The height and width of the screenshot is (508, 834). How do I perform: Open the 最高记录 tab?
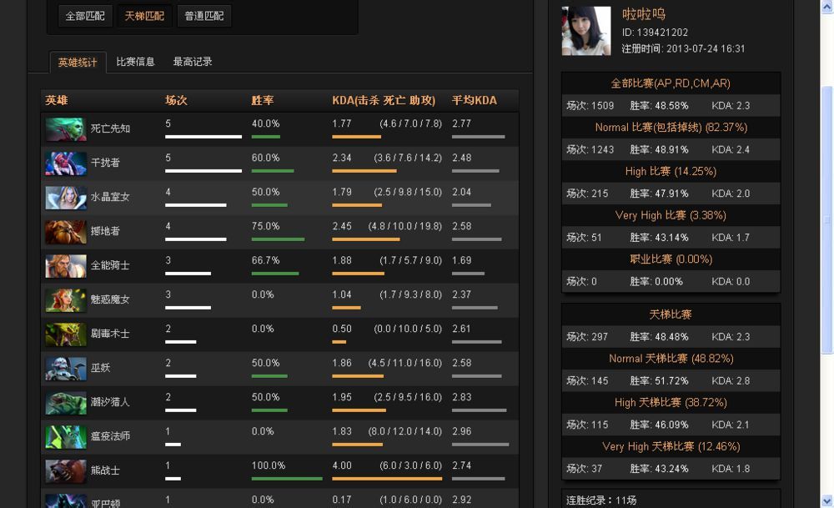(x=193, y=62)
